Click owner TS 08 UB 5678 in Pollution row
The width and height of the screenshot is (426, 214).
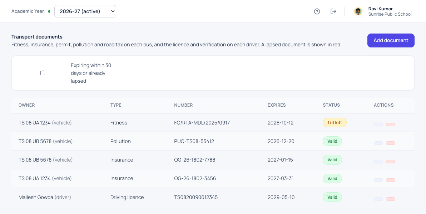[46, 141]
